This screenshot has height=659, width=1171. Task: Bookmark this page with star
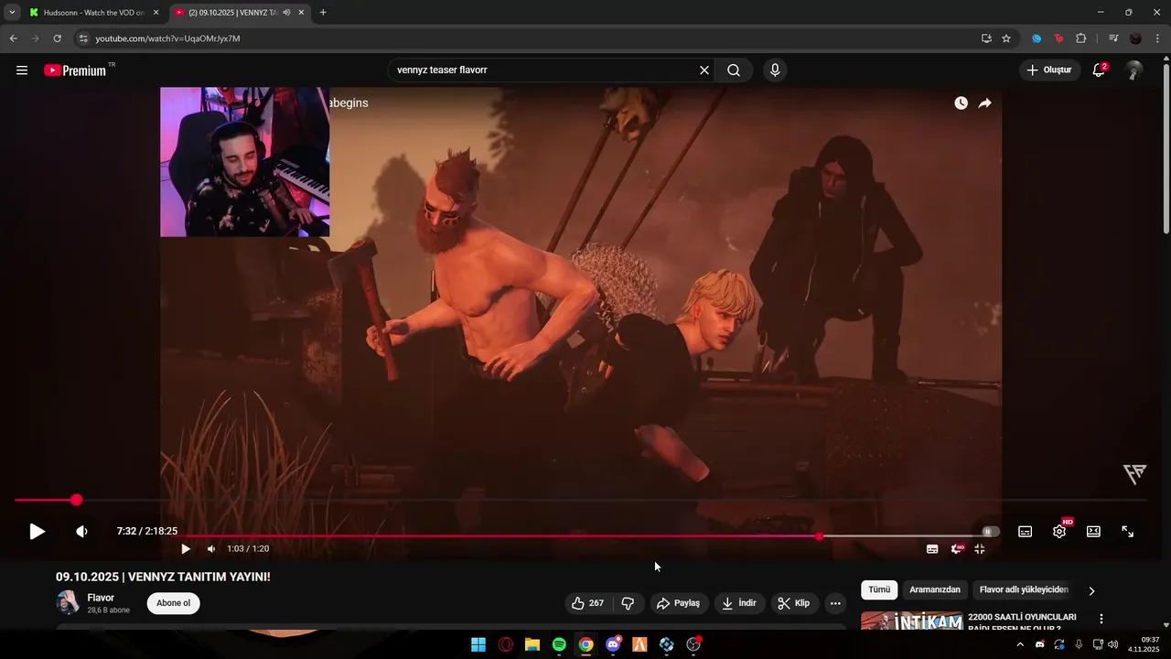coord(1006,38)
